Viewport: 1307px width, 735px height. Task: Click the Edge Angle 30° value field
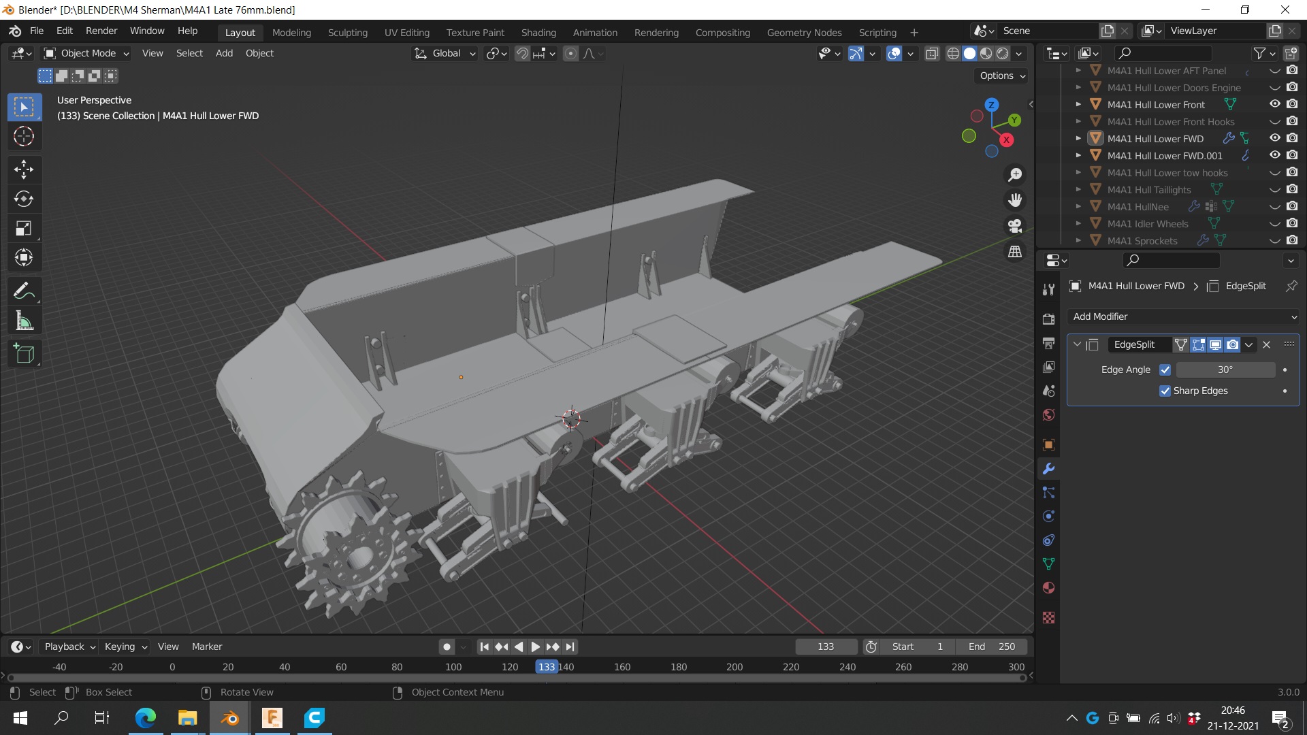1225,370
